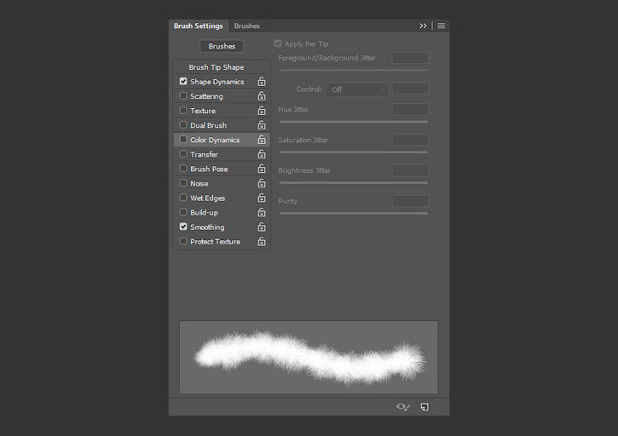Select the Color Dynamics label
The height and width of the screenshot is (436, 618).
215,141
